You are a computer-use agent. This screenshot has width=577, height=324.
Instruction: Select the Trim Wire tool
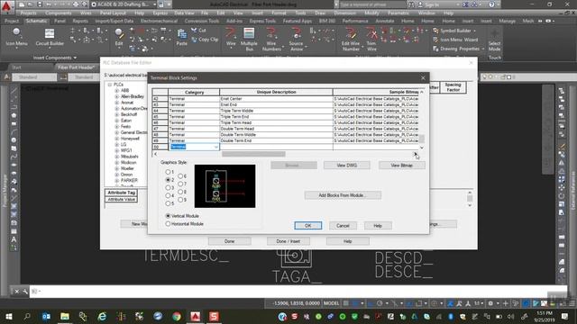click(371, 39)
